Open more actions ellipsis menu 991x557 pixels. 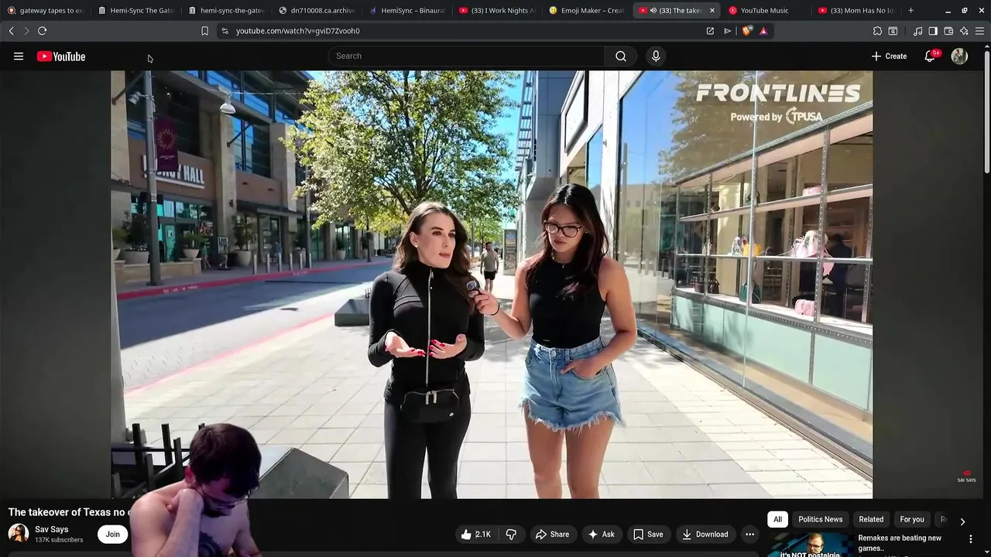[749, 534]
